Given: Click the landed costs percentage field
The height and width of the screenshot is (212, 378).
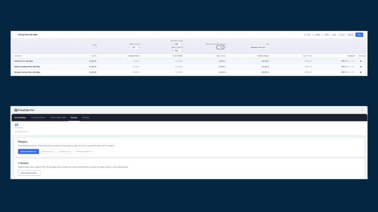Looking at the screenshot, I should pyautogui.click(x=134, y=47).
